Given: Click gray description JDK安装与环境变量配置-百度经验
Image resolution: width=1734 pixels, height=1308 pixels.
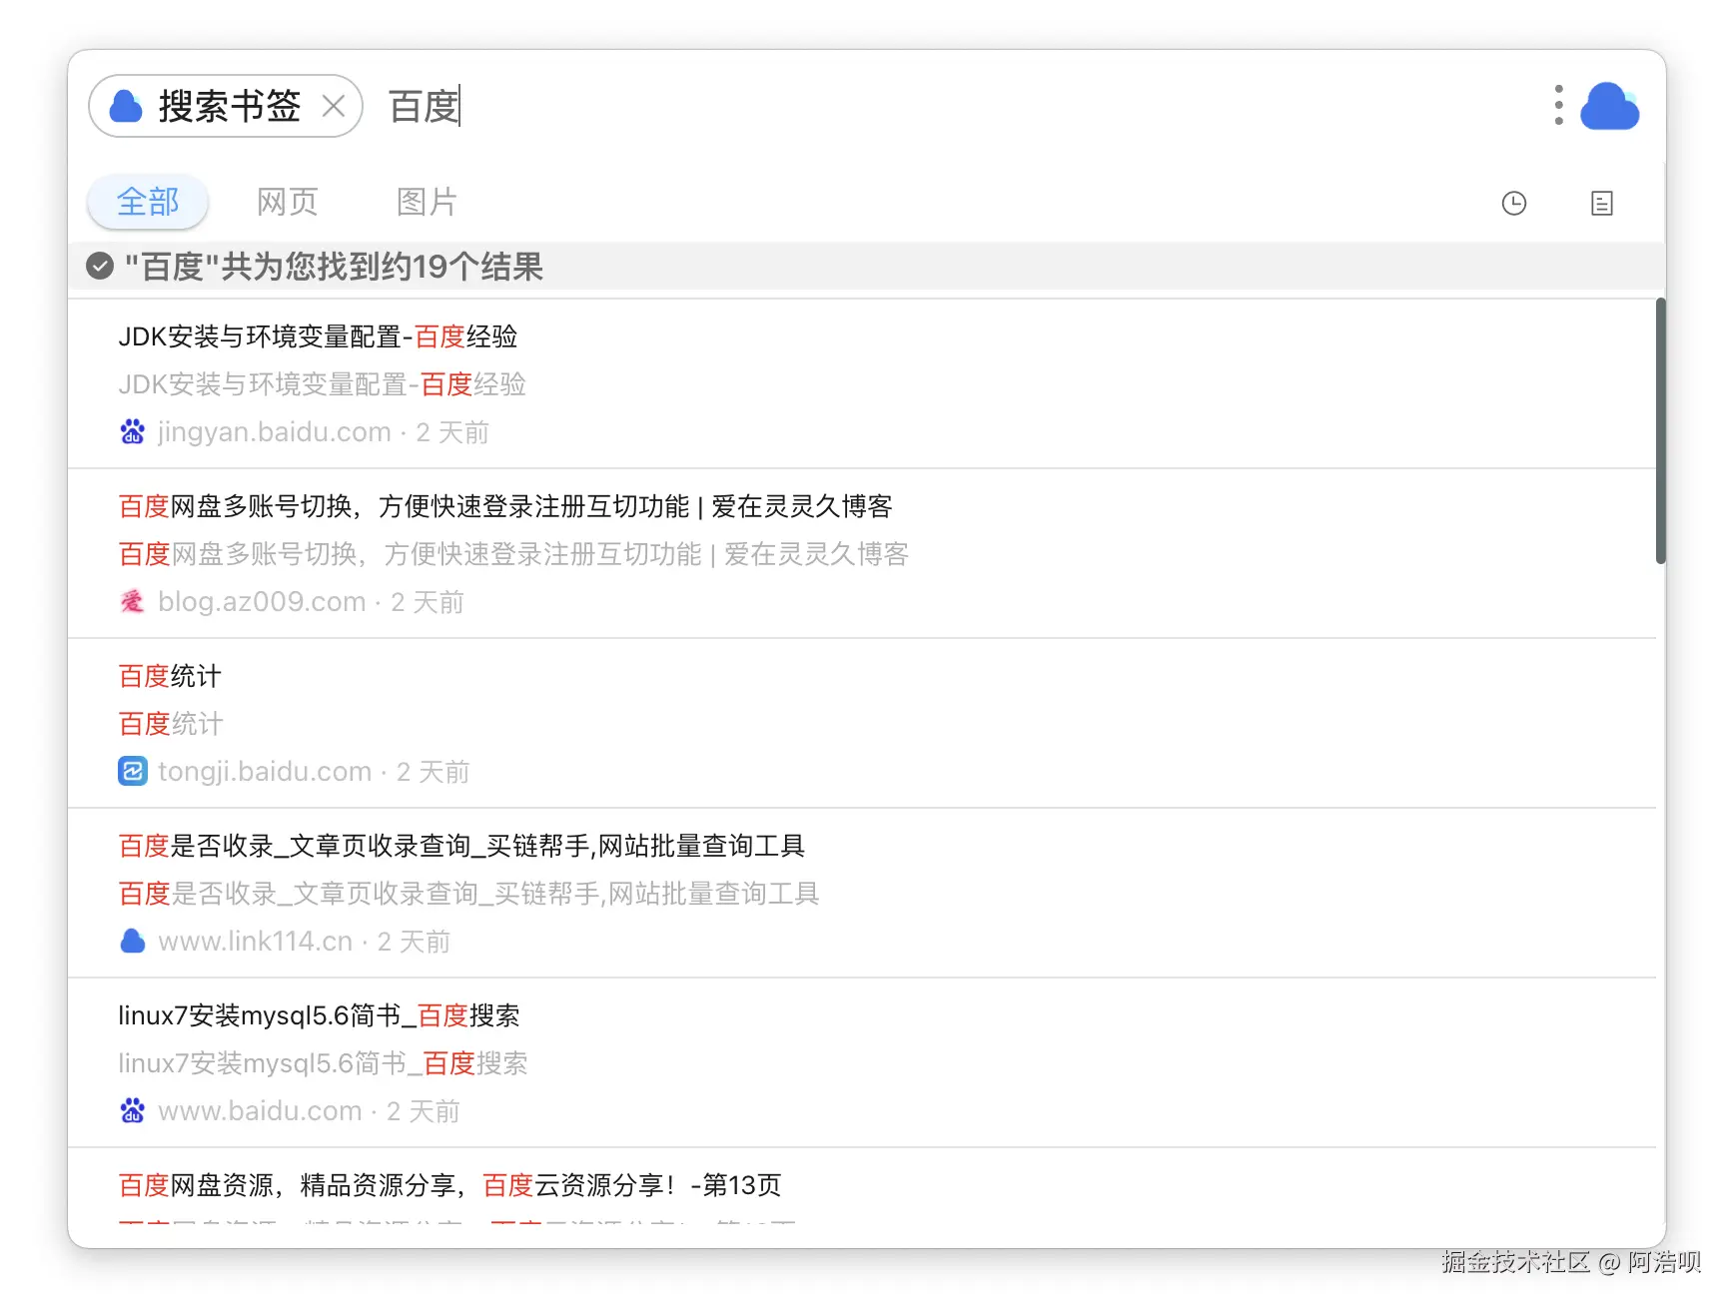Looking at the screenshot, I should click(322, 384).
